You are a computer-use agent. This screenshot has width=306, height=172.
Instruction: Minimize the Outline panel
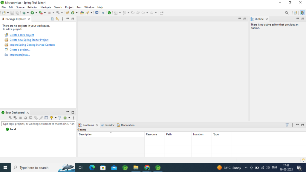[298, 19]
